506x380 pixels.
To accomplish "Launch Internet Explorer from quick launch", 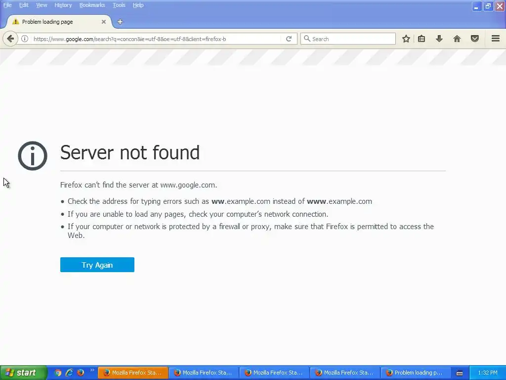I will [69, 373].
